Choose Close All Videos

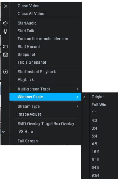(x=32, y=14)
